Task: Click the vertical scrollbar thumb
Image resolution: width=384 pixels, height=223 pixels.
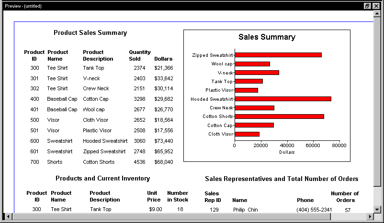Action: [377, 102]
